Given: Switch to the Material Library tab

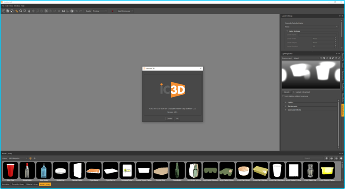Looking at the screenshot, I should [32, 184].
